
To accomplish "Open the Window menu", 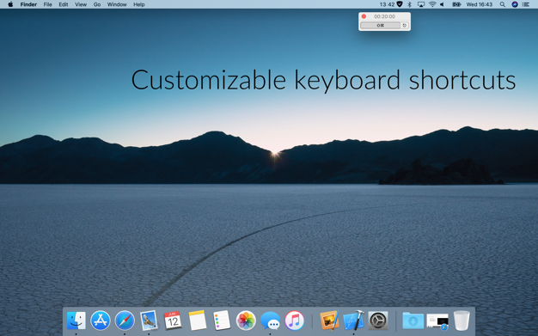I will point(117,4).
